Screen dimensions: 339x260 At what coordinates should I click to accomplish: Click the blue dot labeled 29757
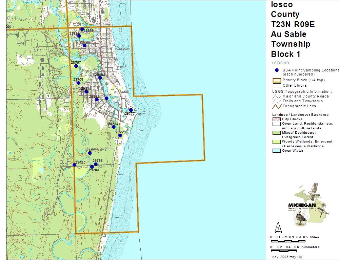coord(76,66)
